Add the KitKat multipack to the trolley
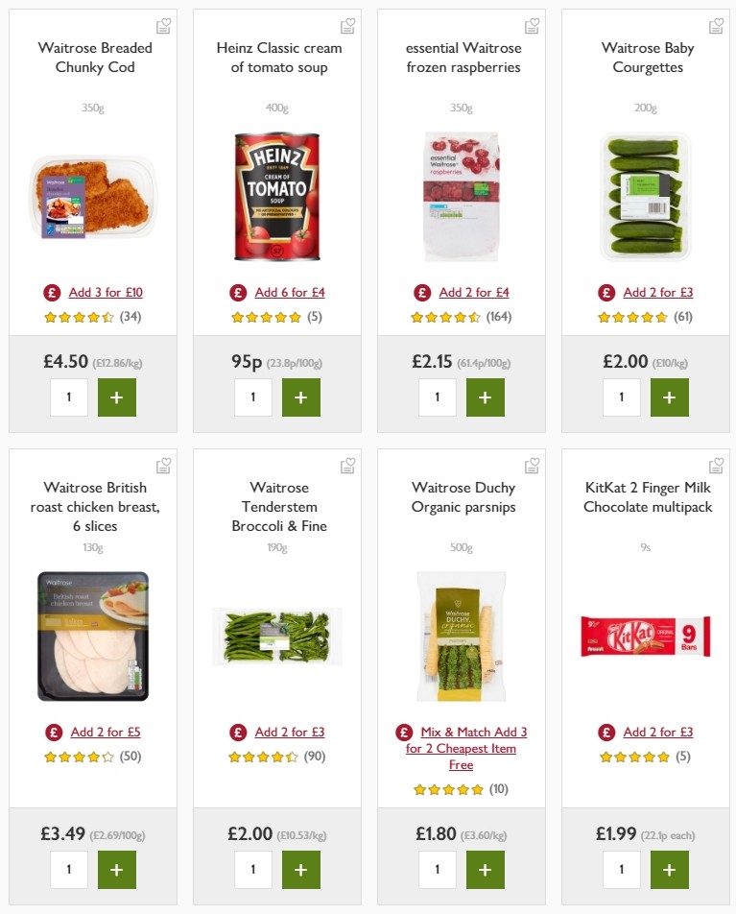The image size is (736, 914). [x=669, y=869]
